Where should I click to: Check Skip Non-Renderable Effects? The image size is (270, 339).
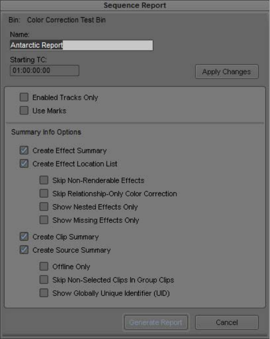pos(44,180)
